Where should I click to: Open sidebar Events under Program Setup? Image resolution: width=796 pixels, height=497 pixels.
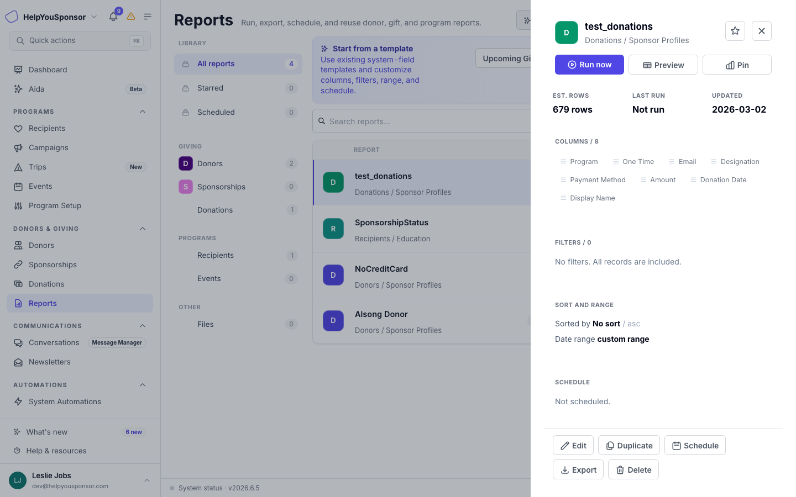[x=80, y=186]
